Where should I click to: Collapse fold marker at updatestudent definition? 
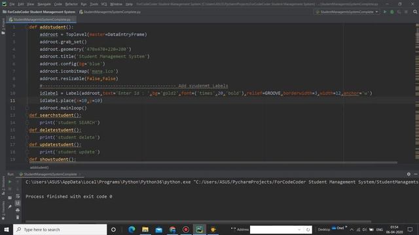27,145
